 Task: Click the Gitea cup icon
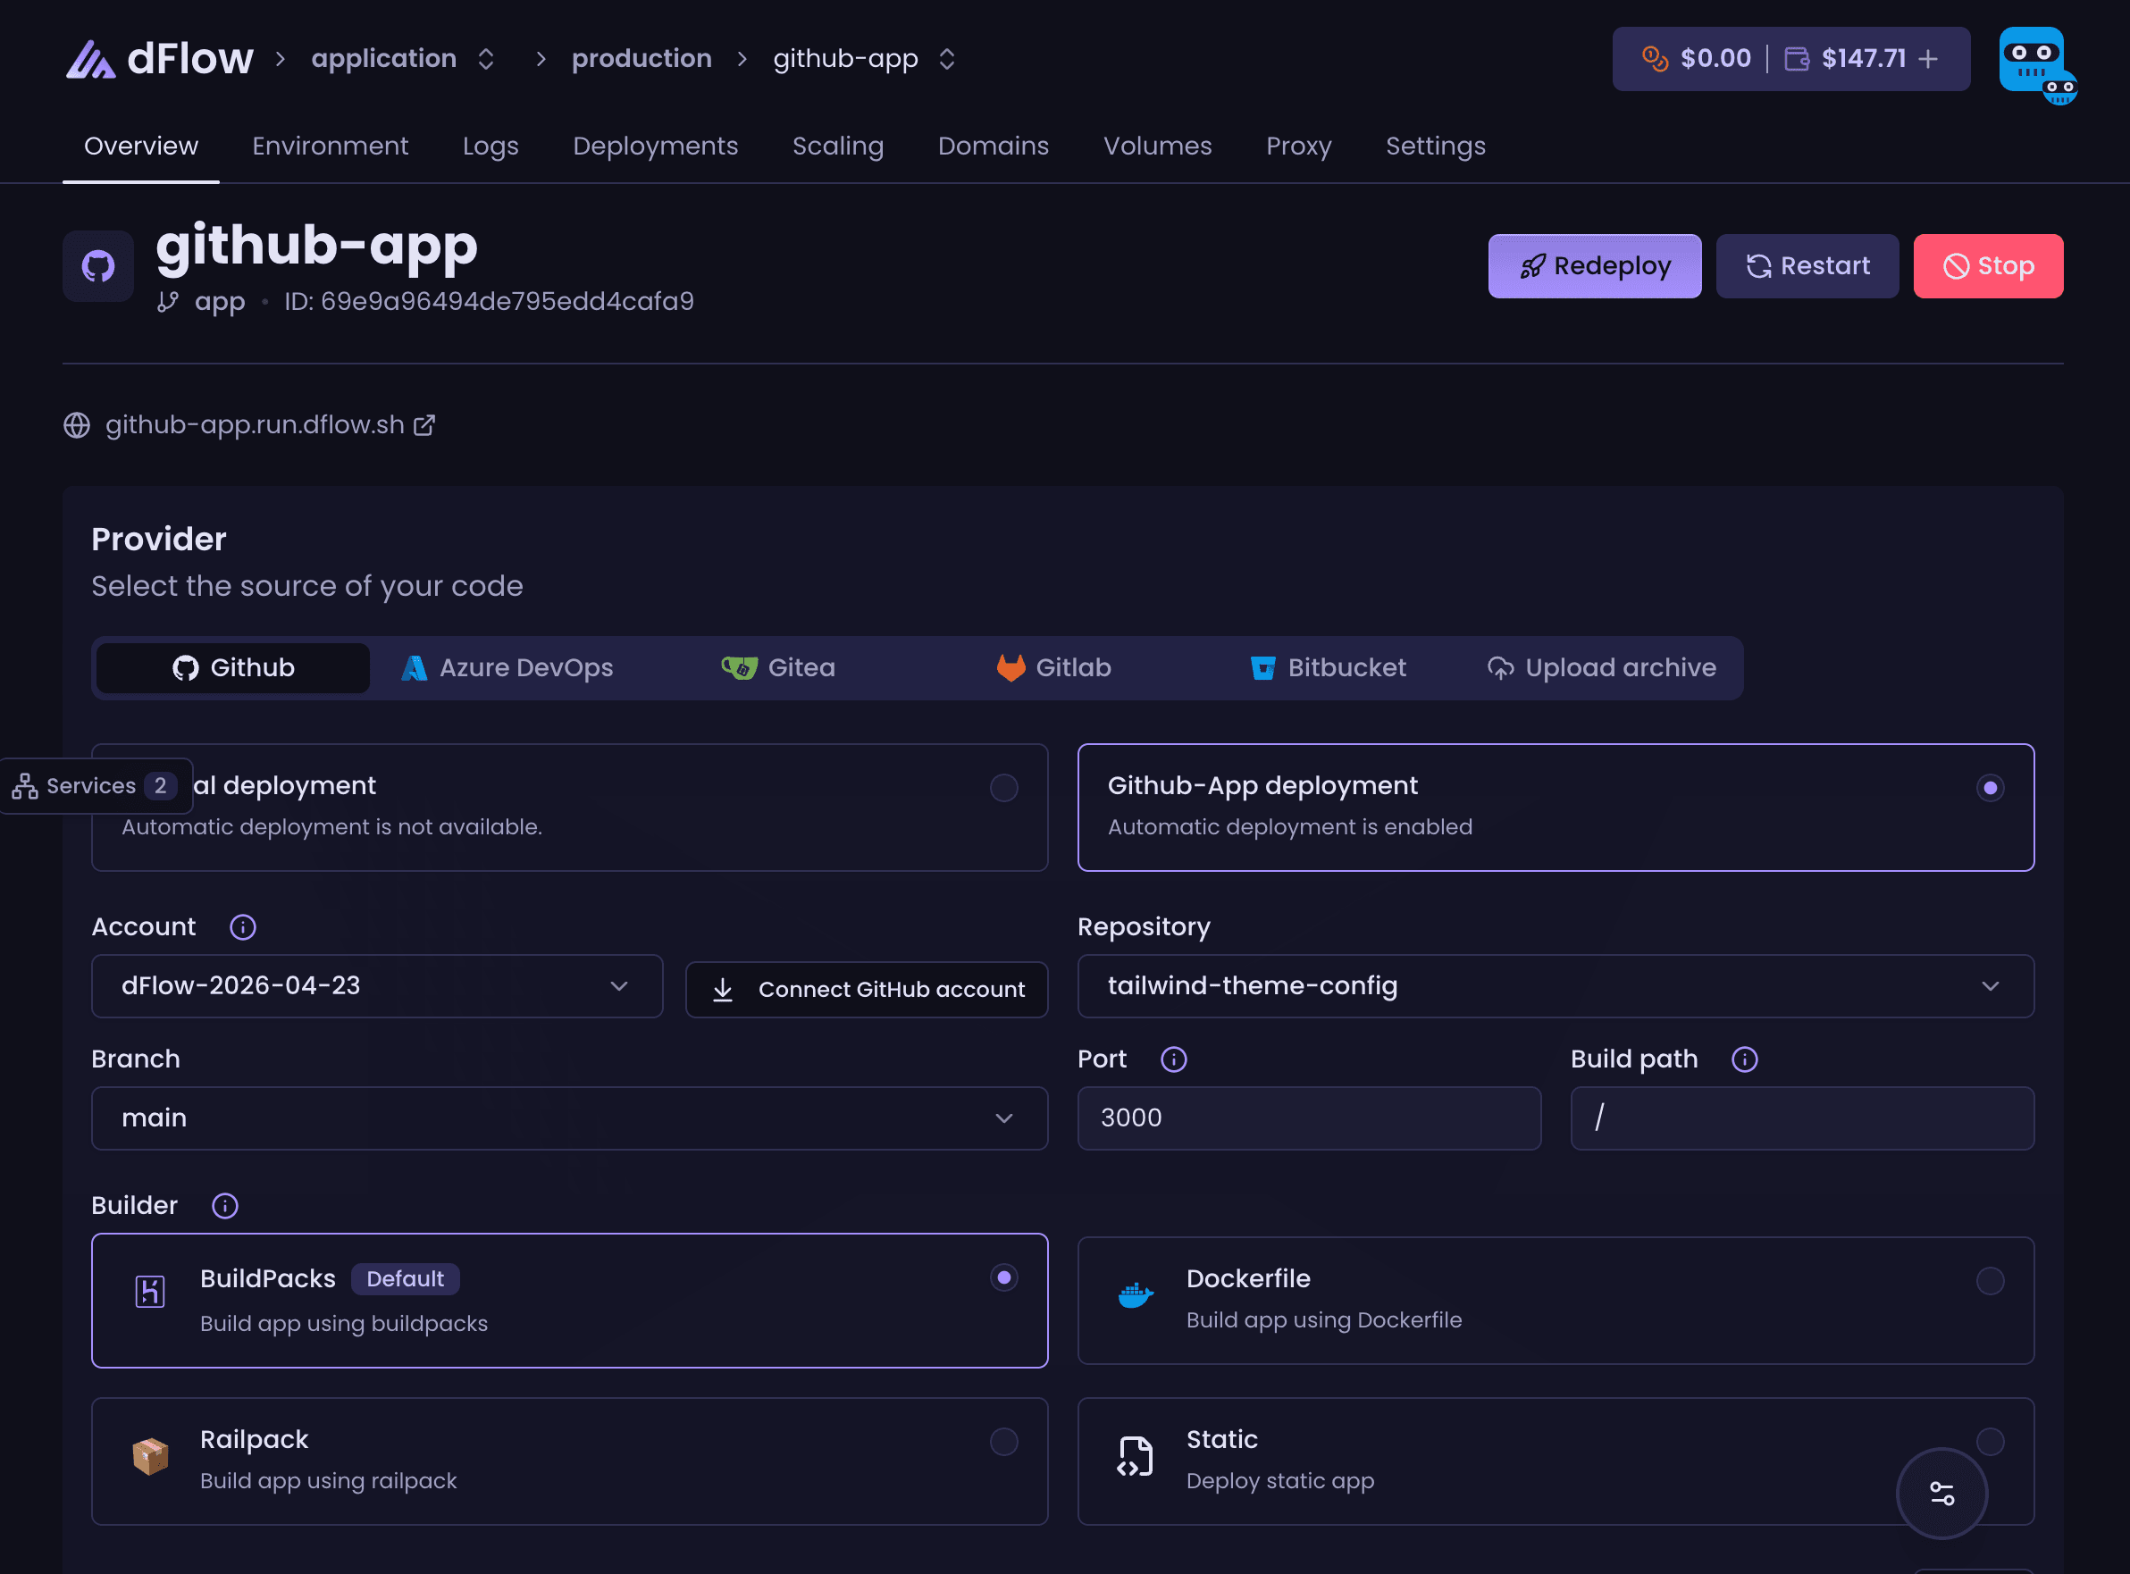tap(740, 668)
